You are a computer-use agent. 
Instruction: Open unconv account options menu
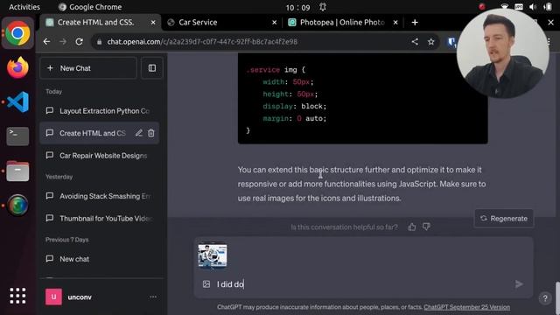tap(153, 297)
